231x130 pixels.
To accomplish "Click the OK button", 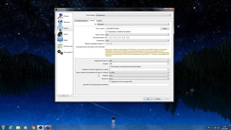I will pos(148,99).
